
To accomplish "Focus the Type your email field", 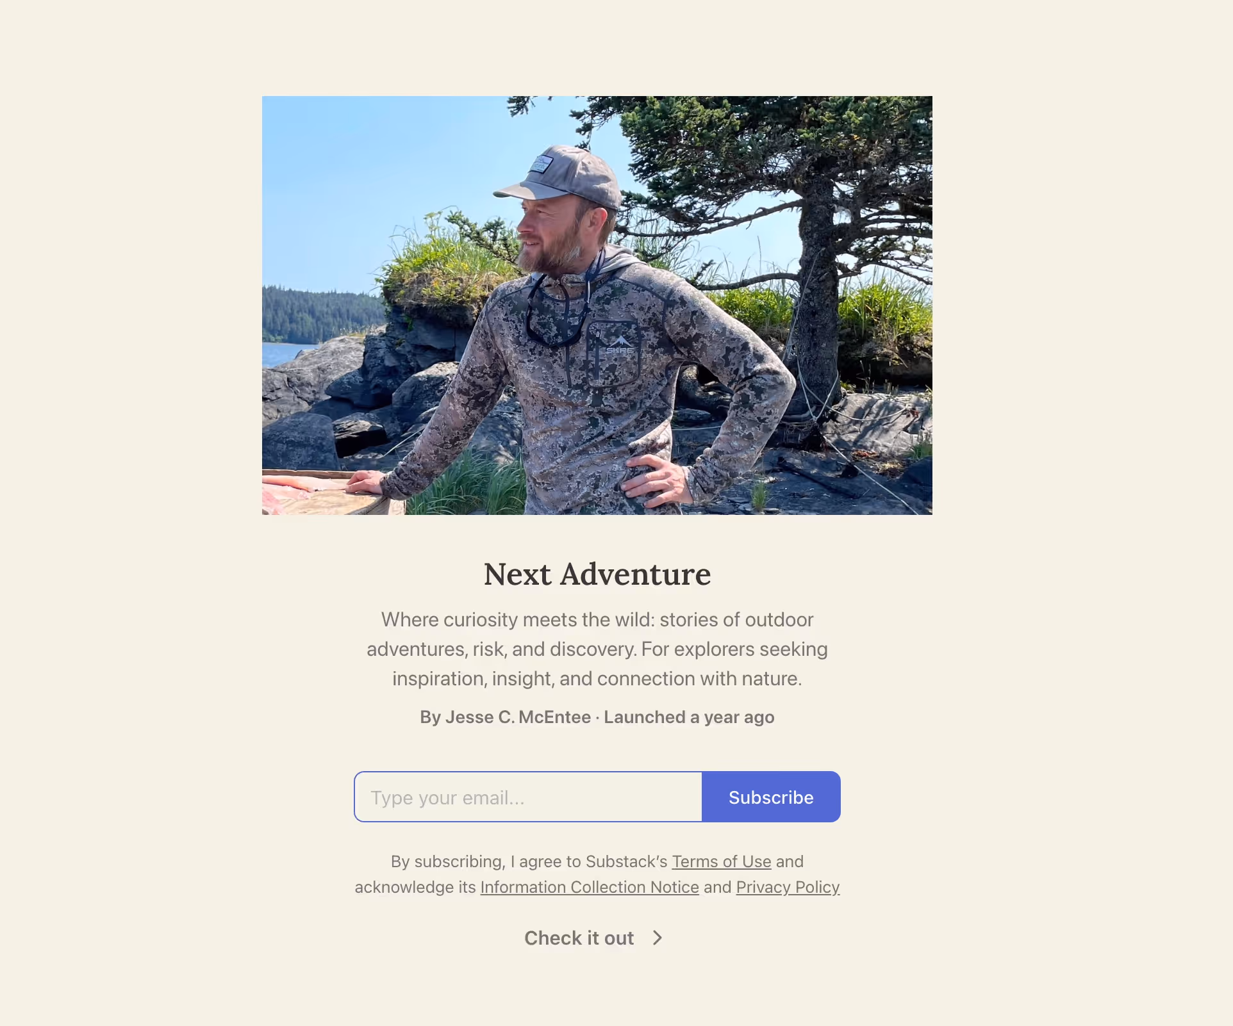I will pos(528,797).
